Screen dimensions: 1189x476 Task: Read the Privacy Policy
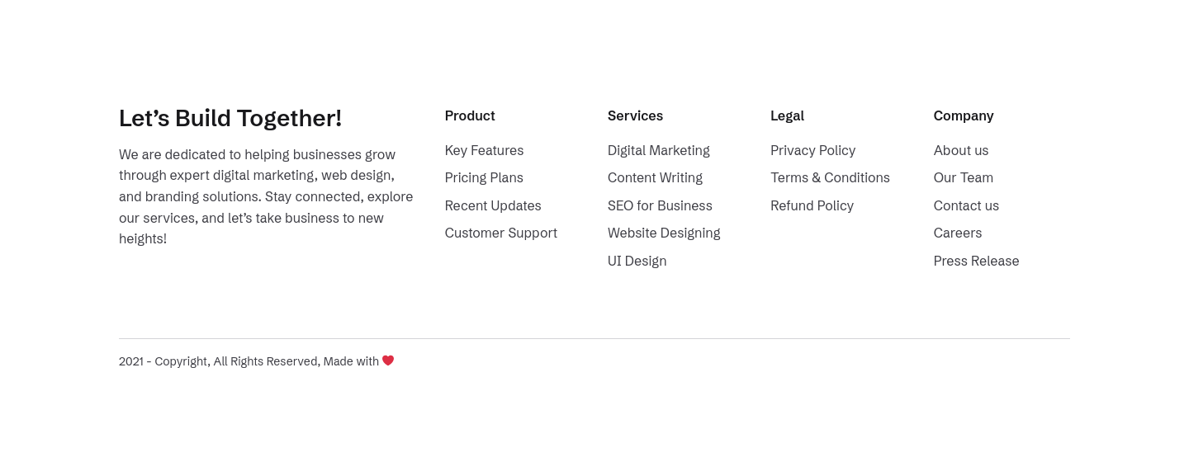click(x=812, y=150)
